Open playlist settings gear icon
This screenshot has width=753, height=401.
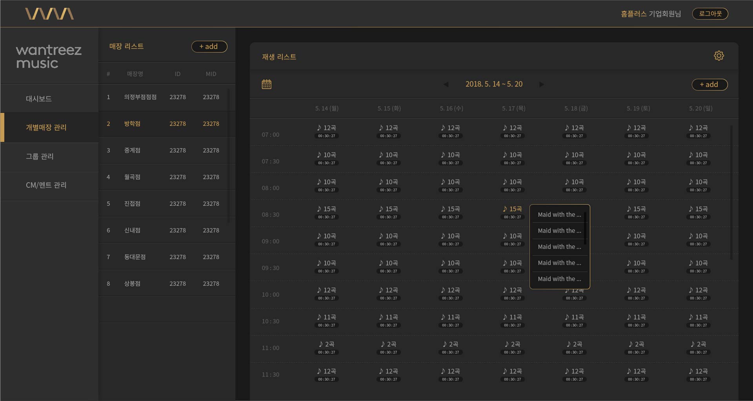(x=718, y=56)
